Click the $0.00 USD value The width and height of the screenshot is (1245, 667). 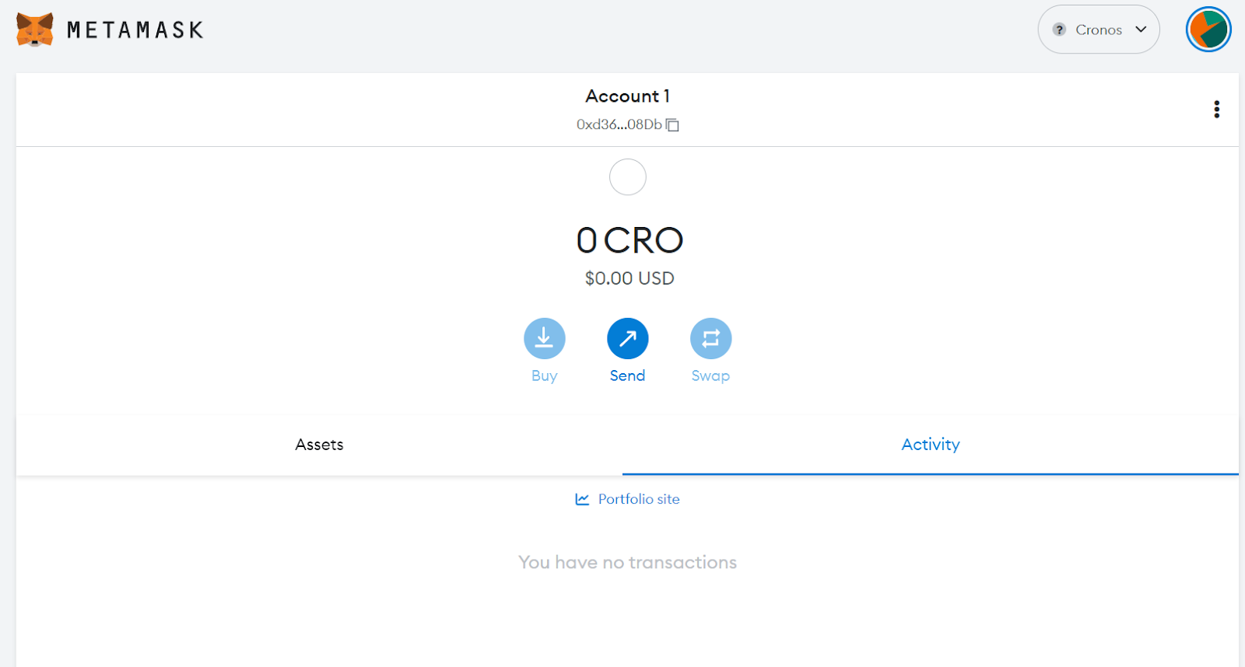pos(630,278)
